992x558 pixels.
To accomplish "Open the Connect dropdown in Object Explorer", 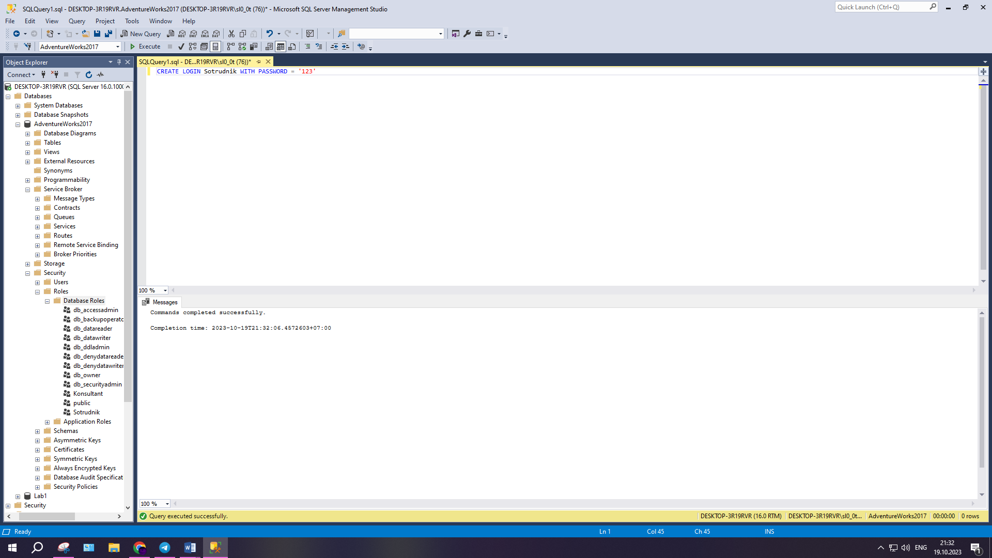I will (x=21, y=75).
